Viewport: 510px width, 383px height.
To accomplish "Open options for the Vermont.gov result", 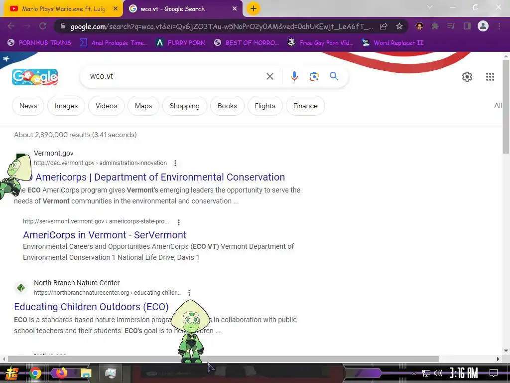I will pyautogui.click(x=175, y=163).
